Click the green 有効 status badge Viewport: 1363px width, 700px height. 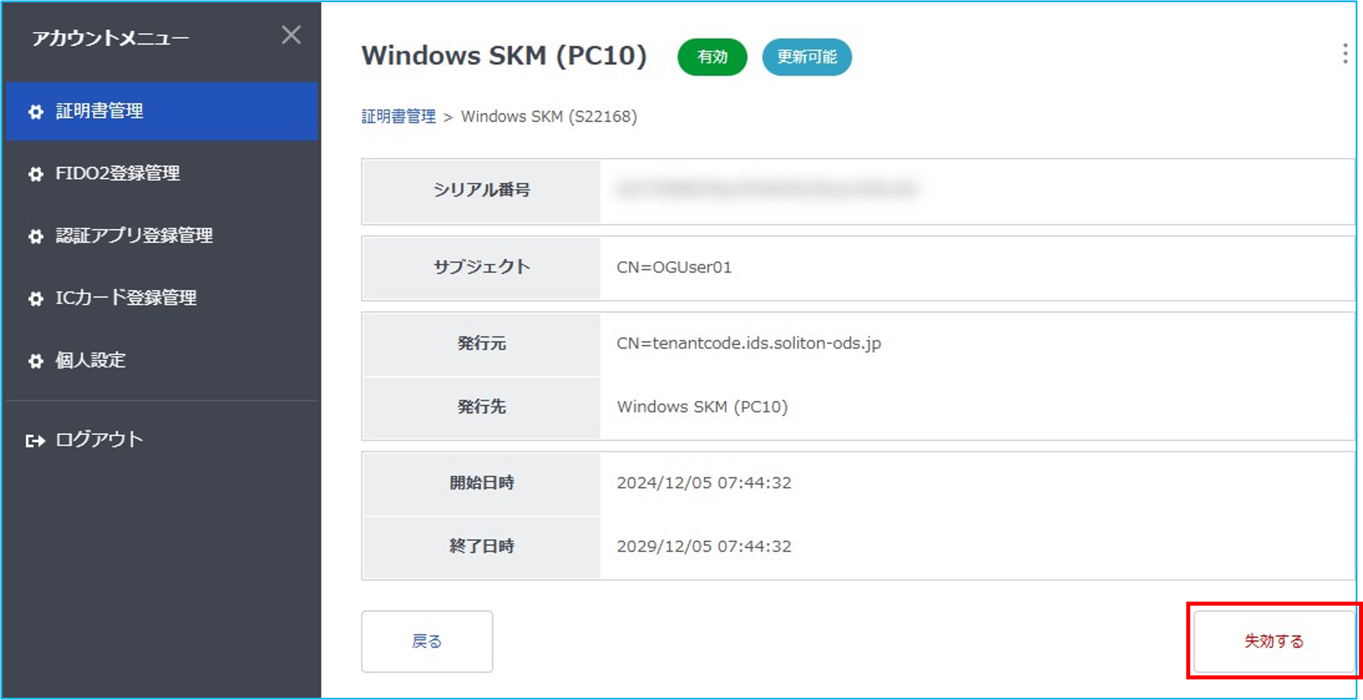click(x=712, y=57)
